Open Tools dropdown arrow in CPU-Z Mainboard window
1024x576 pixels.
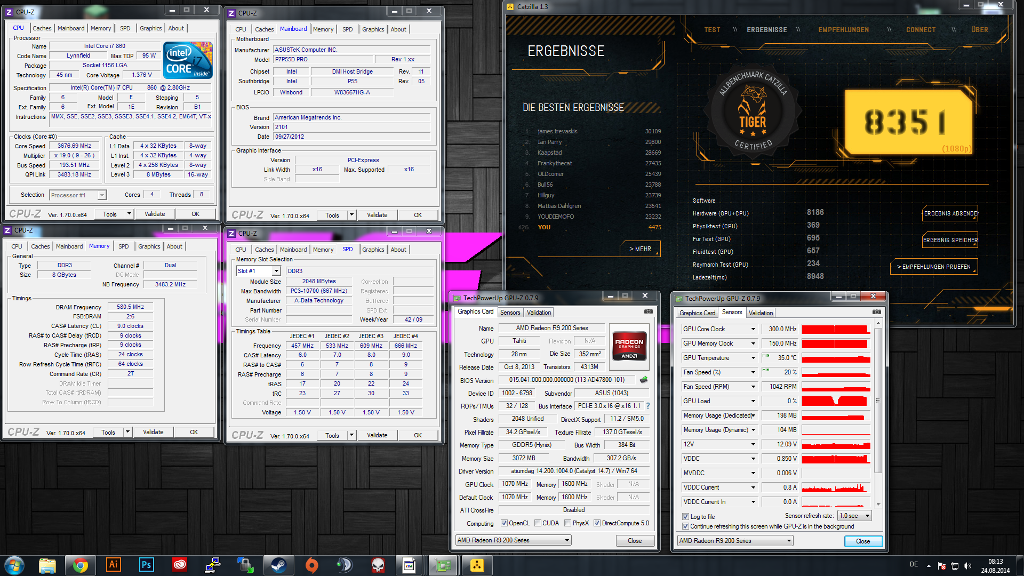(x=351, y=215)
